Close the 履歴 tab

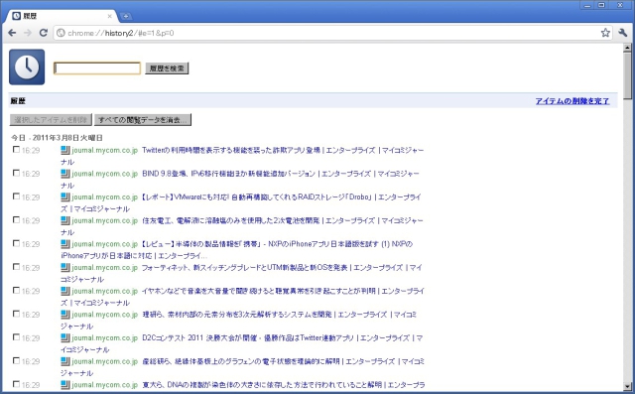tap(109, 16)
